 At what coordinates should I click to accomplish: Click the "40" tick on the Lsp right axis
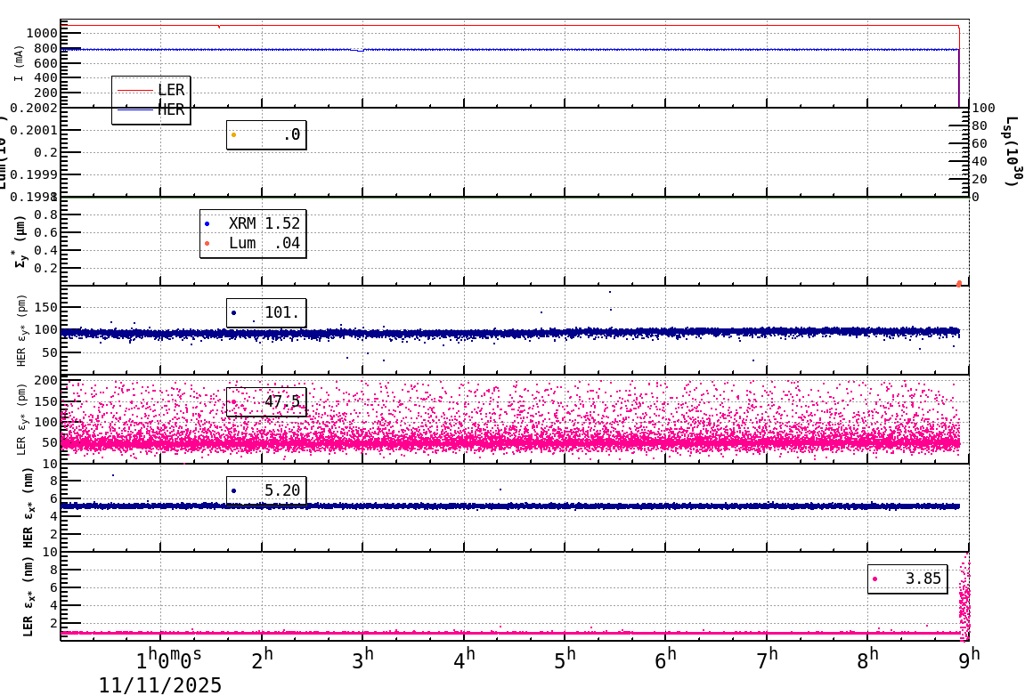(x=980, y=161)
